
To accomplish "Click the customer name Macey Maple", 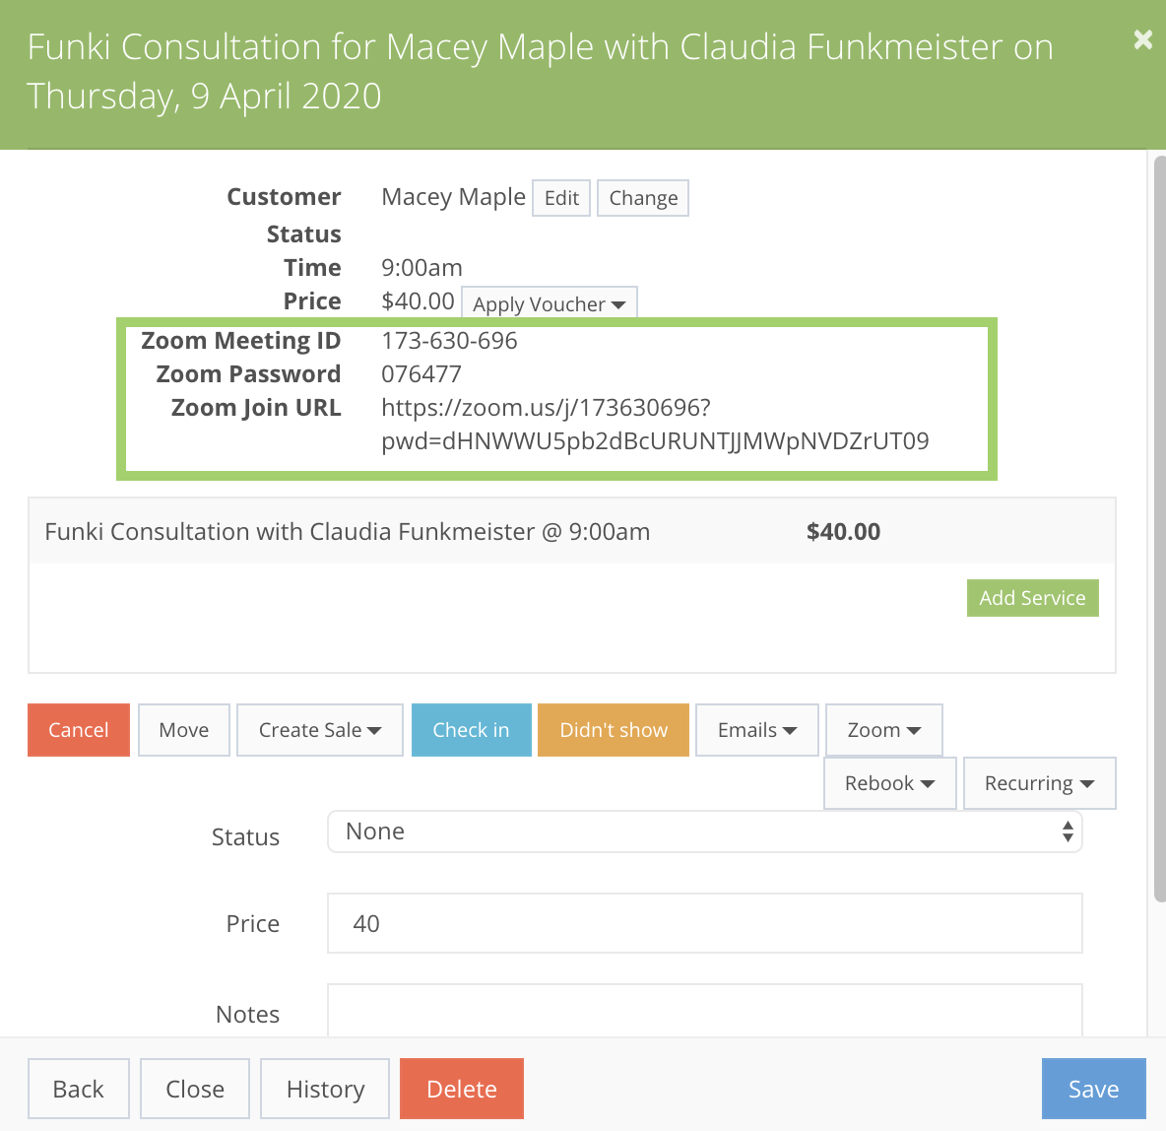I will (454, 197).
